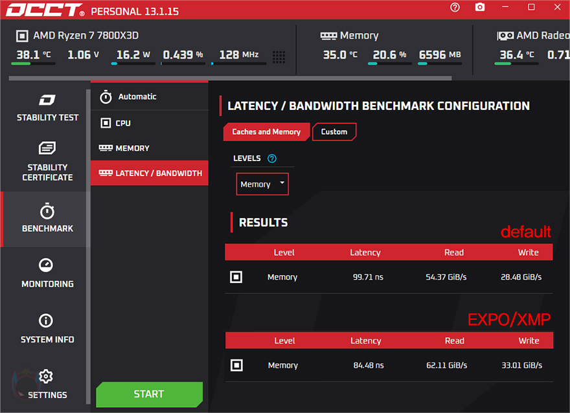Select the Benchmark stopwatch icon

pyautogui.click(x=47, y=212)
